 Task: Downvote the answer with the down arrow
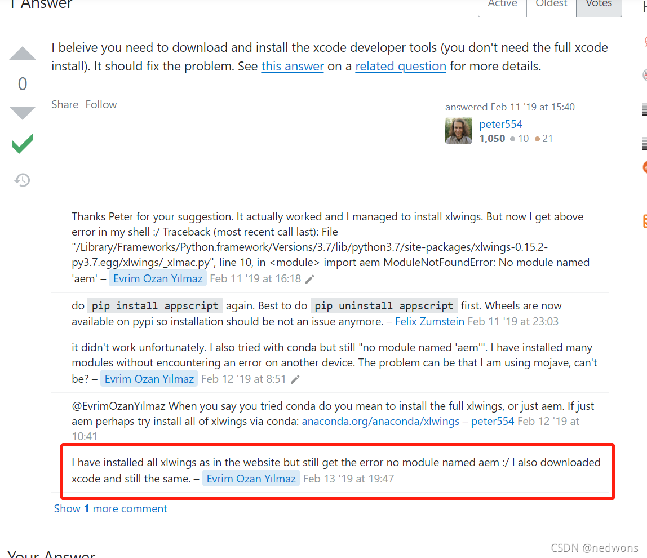tap(23, 113)
